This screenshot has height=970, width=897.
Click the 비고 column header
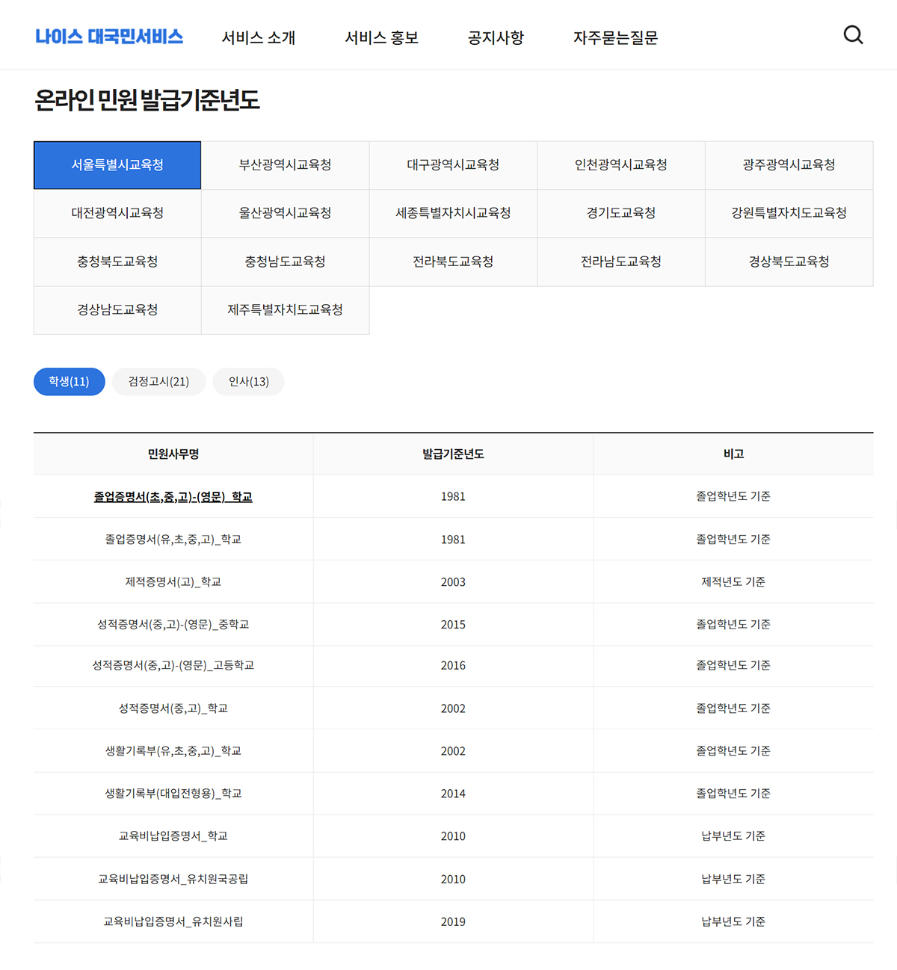point(733,454)
